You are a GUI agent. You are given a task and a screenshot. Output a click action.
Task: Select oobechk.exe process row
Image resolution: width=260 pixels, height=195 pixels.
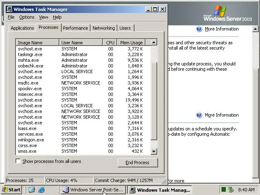click(x=83, y=66)
